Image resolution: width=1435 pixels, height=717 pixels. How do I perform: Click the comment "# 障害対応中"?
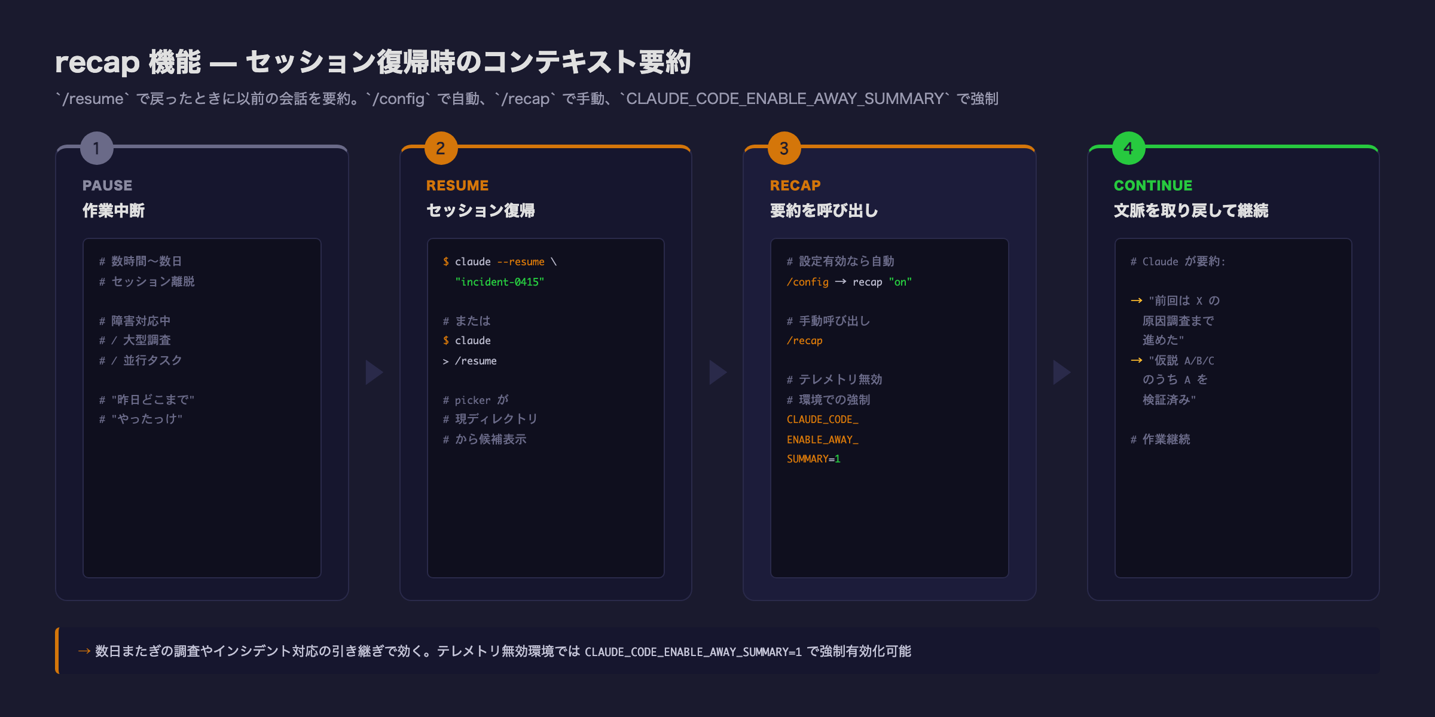[x=135, y=321]
